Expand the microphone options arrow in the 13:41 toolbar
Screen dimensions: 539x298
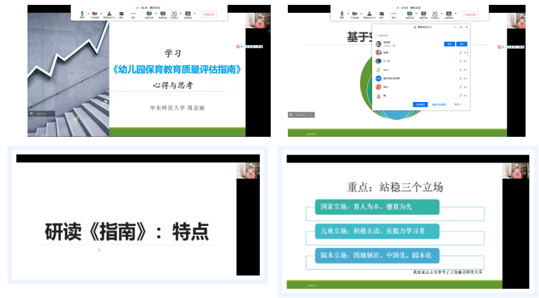(x=347, y=13)
